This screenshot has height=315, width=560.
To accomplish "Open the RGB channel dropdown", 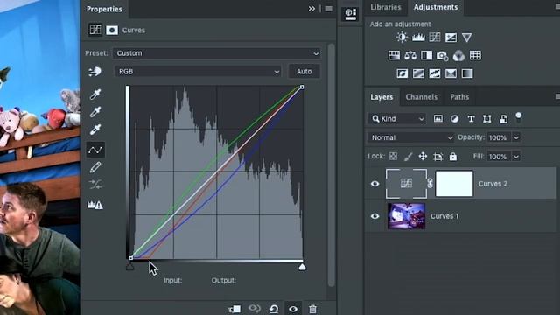I will (x=198, y=72).
